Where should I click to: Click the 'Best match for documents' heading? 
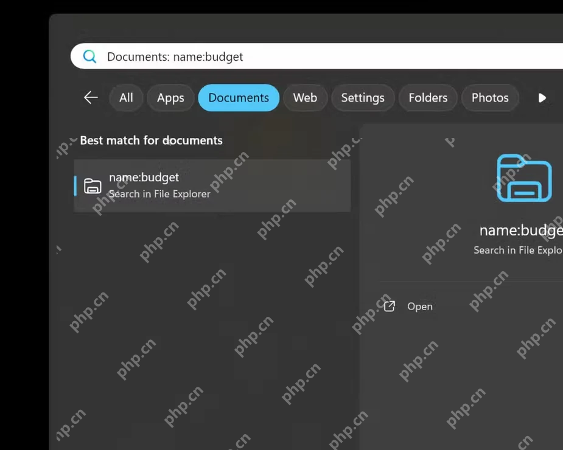click(x=151, y=140)
